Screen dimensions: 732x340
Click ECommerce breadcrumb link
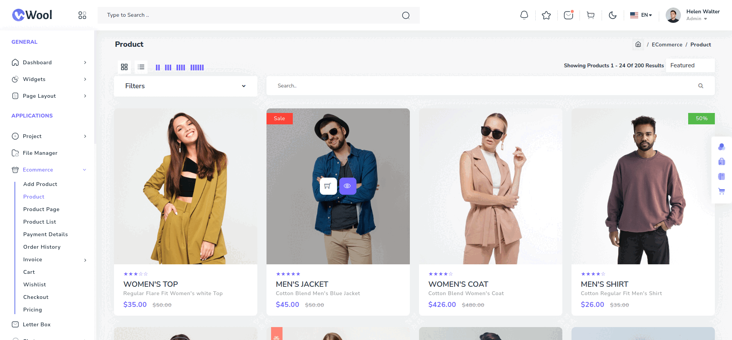coord(667,44)
